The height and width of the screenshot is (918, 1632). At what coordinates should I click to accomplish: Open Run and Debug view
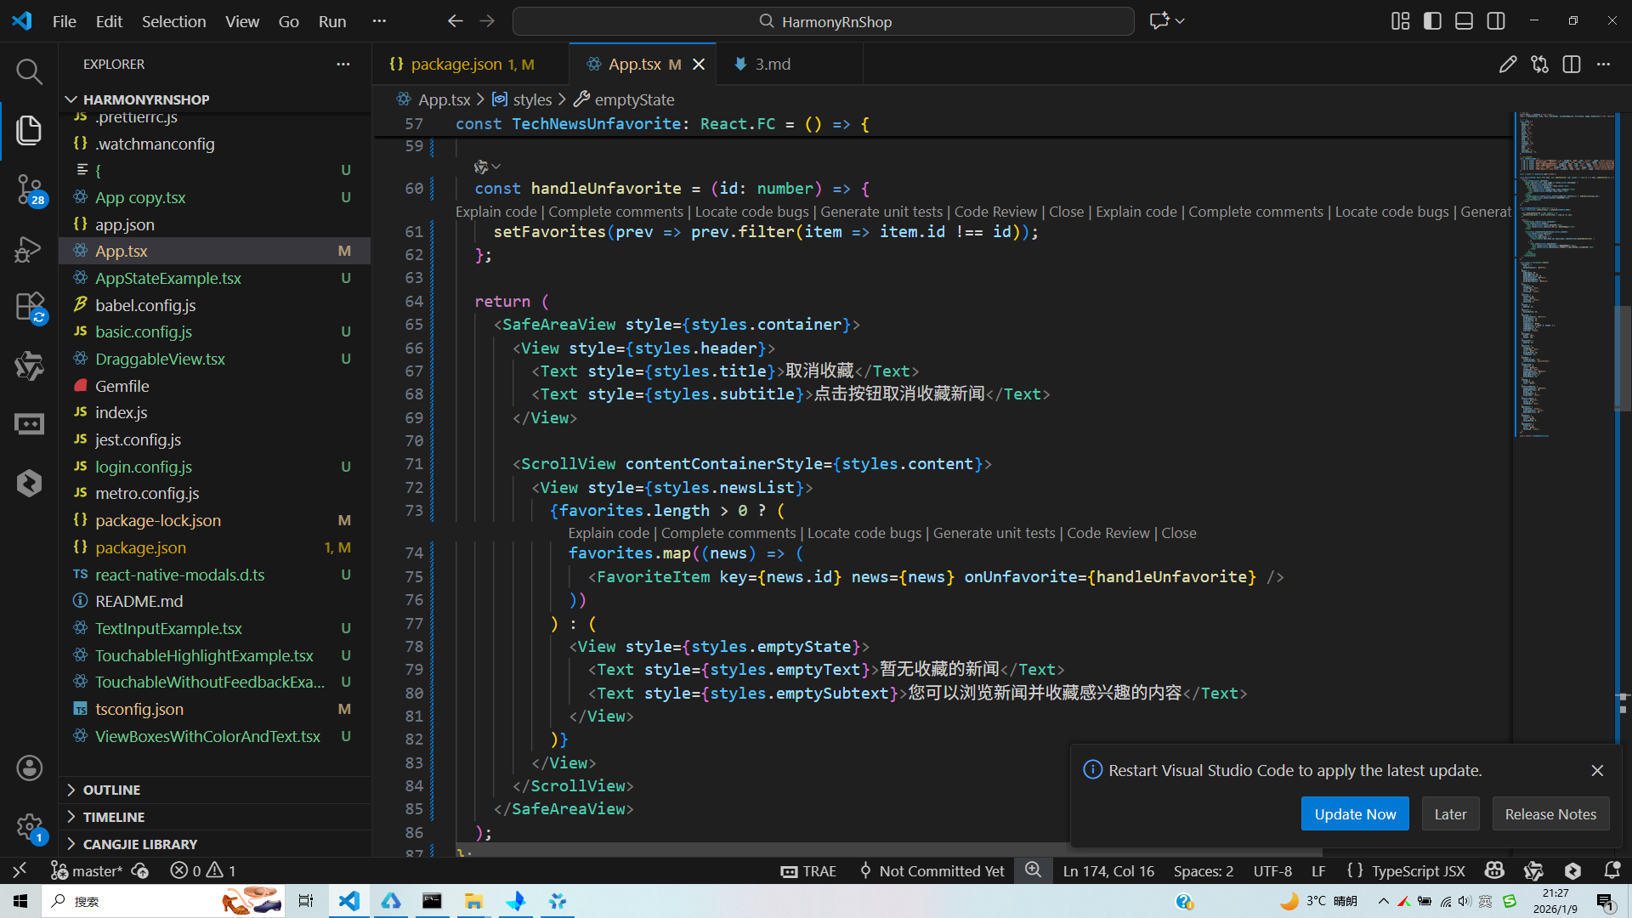[x=29, y=249]
